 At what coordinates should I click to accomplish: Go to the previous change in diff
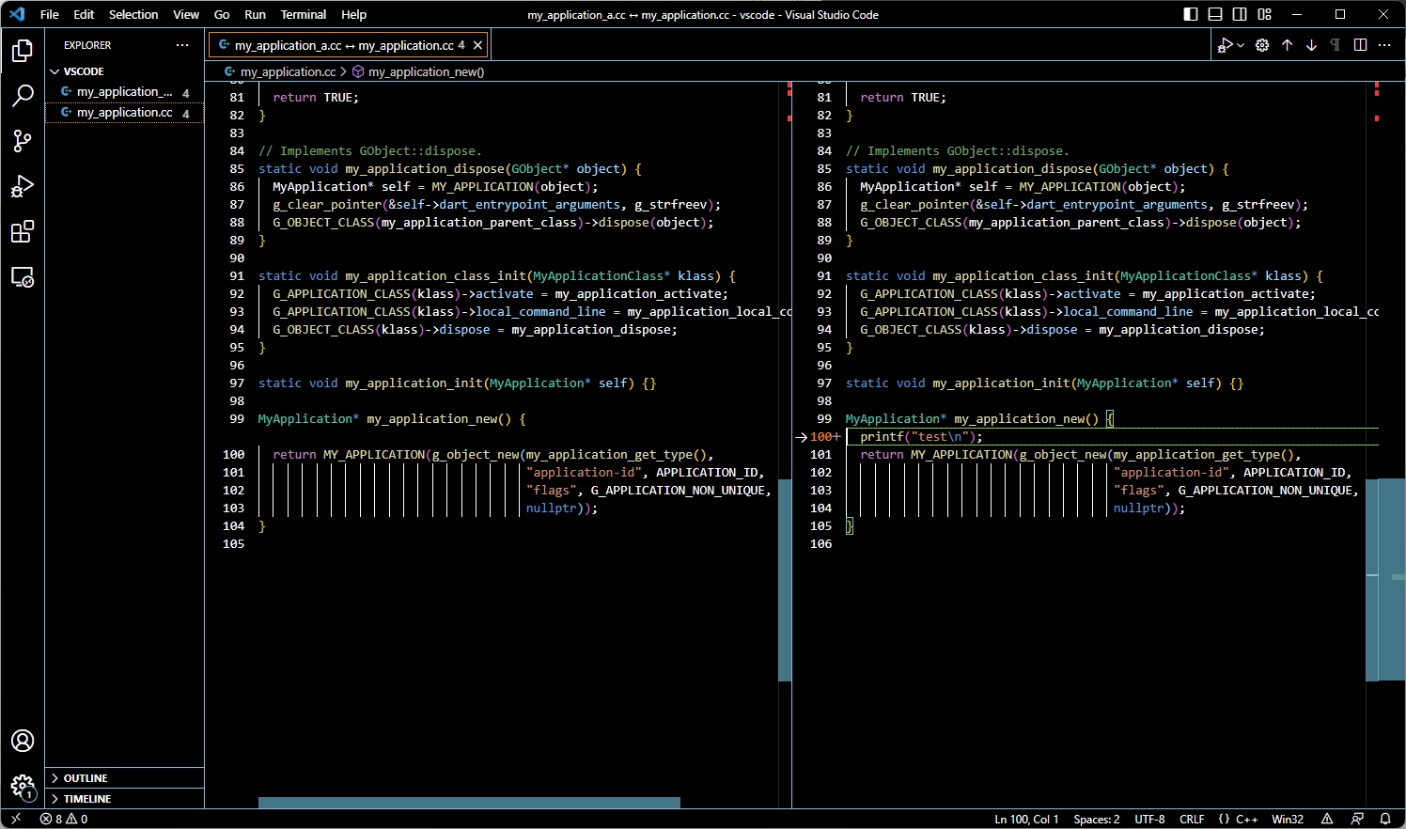1287,45
